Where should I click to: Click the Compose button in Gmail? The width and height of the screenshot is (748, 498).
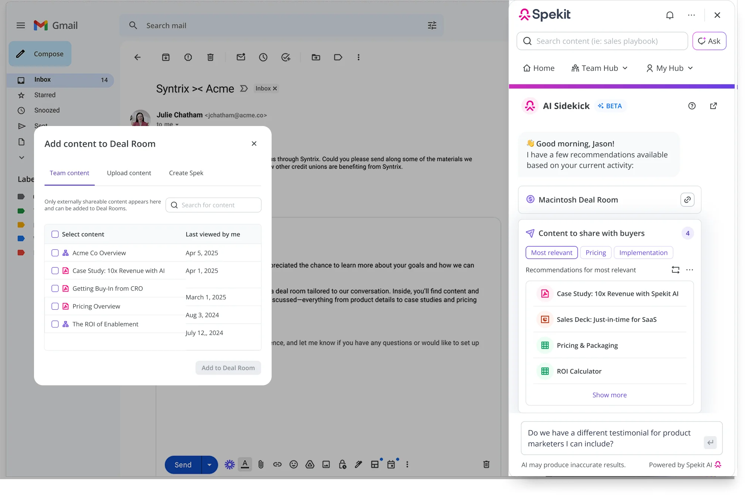click(x=40, y=54)
